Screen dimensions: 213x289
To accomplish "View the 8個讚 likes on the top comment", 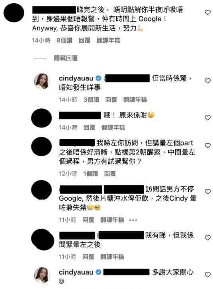I will [64, 40].
